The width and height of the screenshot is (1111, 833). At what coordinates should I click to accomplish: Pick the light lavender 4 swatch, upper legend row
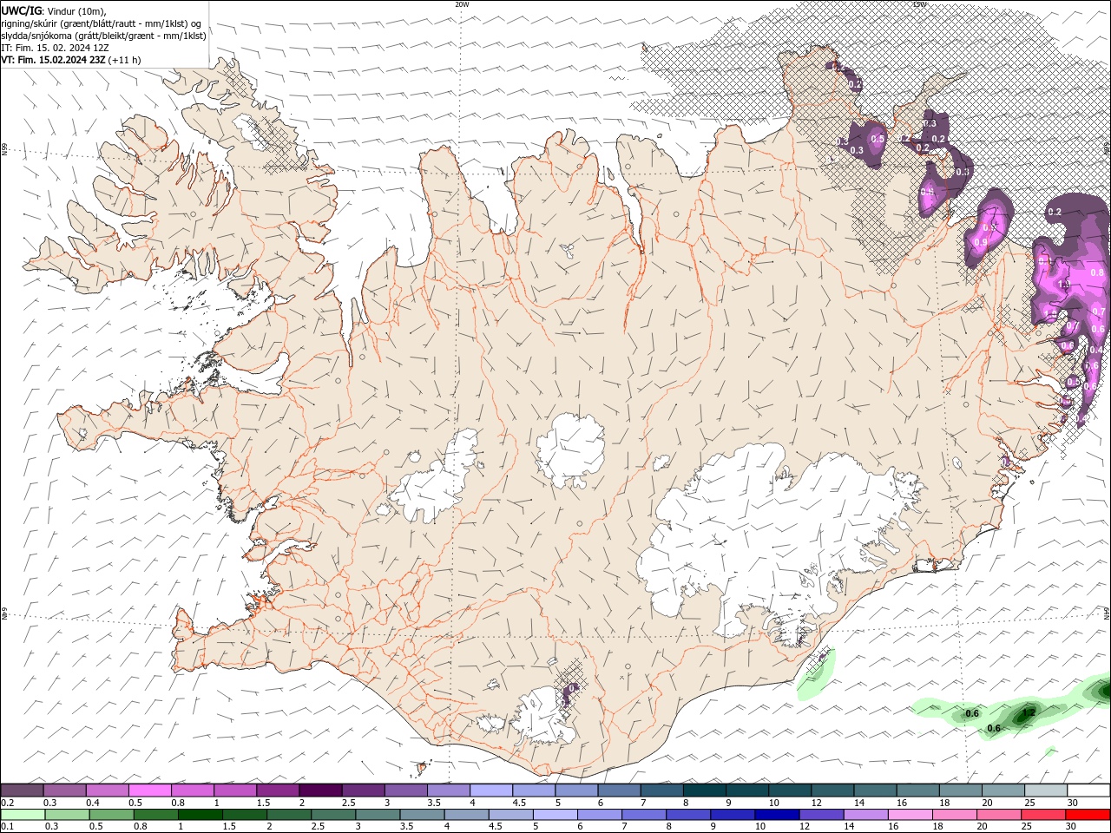(490, 790)
